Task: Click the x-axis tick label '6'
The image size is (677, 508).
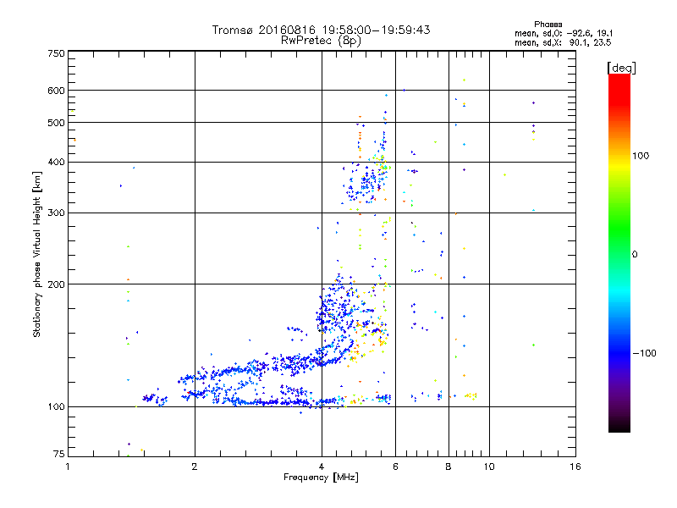Action: (x=395, y=467)
